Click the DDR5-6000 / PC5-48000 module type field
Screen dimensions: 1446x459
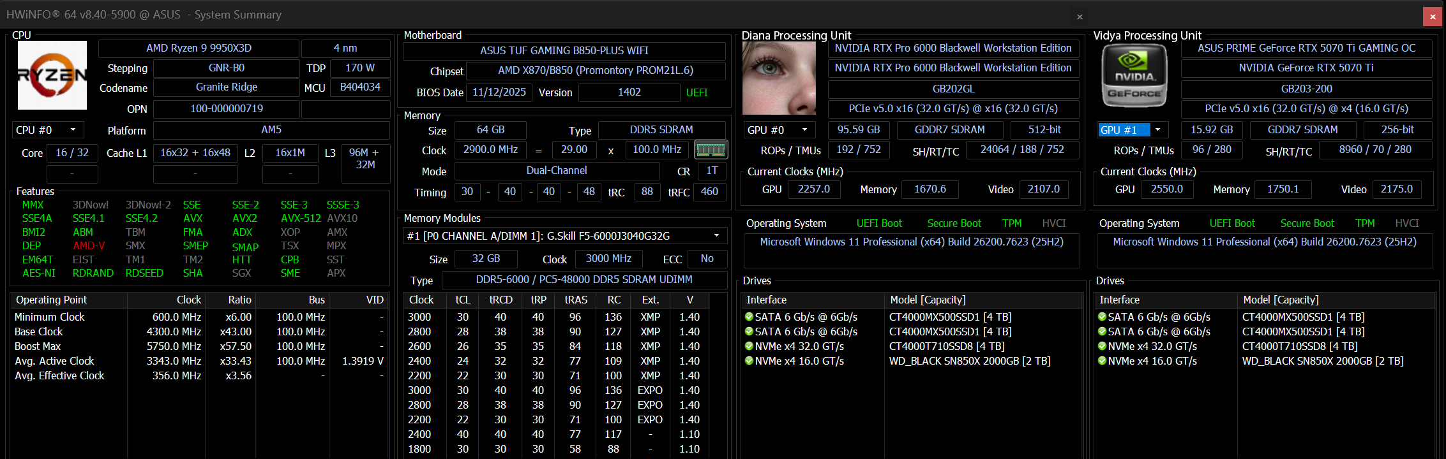point(584,280)
